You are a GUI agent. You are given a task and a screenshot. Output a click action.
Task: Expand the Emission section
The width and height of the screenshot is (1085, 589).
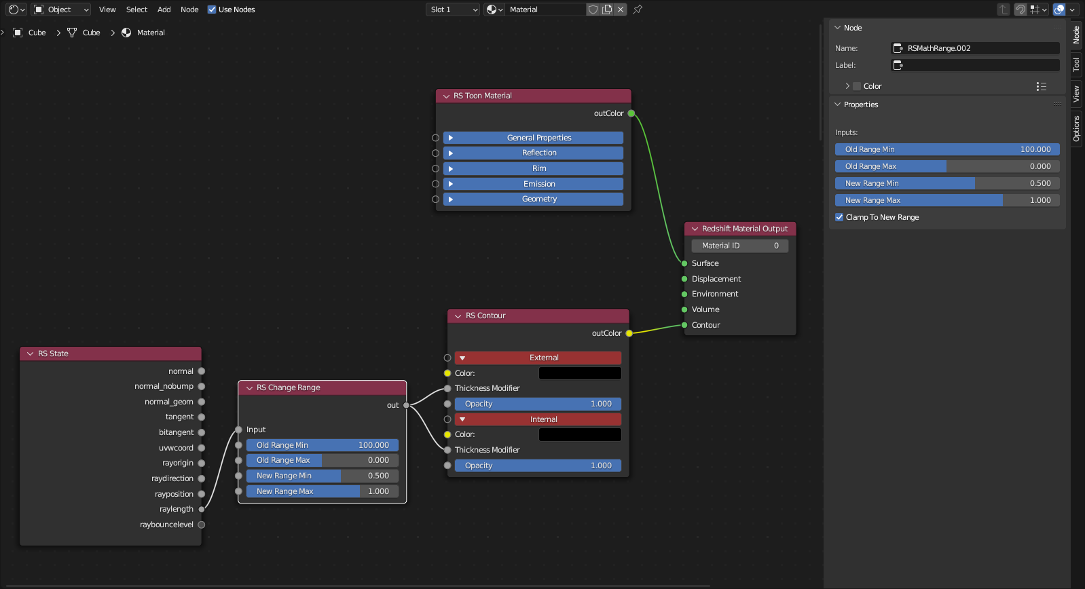coord(533,184)
